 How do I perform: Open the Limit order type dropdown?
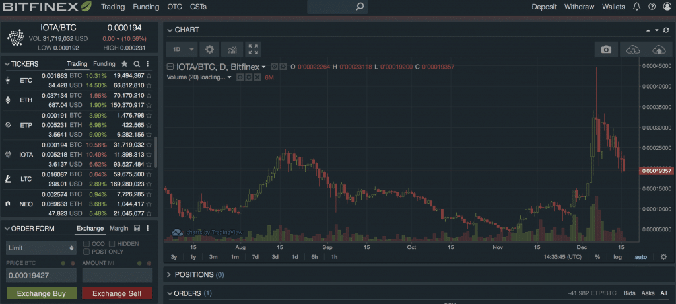tap(41, 248)
